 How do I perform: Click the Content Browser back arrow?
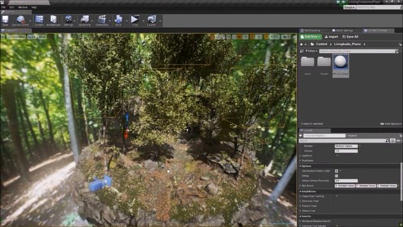302,44
